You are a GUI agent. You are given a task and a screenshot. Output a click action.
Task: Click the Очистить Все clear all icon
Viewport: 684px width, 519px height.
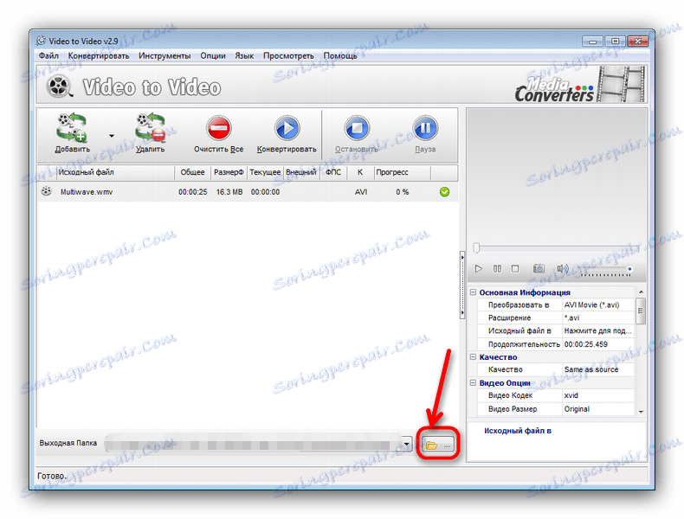pos(218,128)
